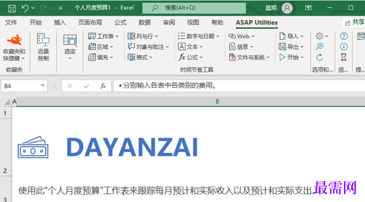Open the 导入 import menu
This screenshot has height=202, width=365.
click(x=291, y=36)
